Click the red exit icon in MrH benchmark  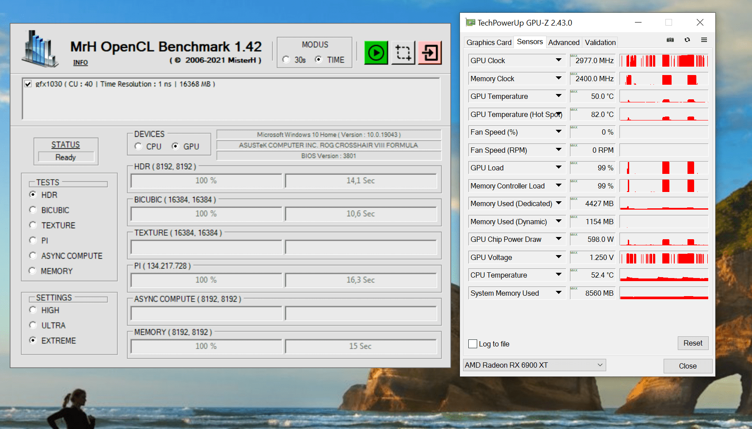point(430,53)
